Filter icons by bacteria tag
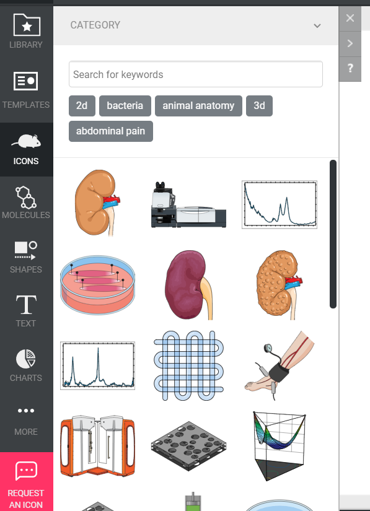 coord(125,105)
